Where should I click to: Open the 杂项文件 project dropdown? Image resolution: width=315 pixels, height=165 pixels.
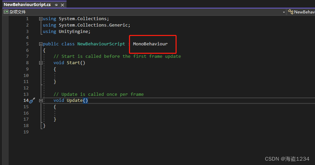point(144,12)
